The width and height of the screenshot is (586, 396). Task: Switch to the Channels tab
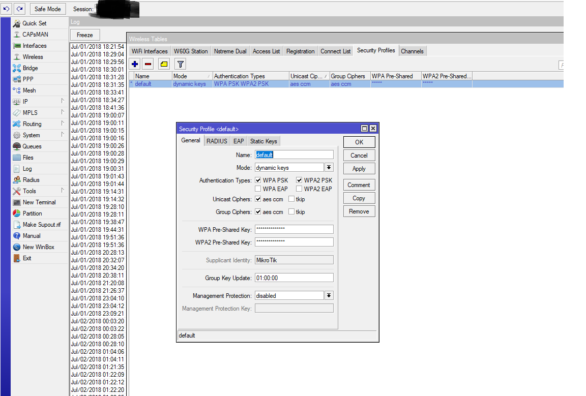pyautogui.click(x=413, y=51)
